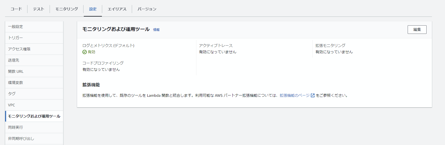Open 同時実行 settings
Viewport: 445px width, 145px height.
34,127
